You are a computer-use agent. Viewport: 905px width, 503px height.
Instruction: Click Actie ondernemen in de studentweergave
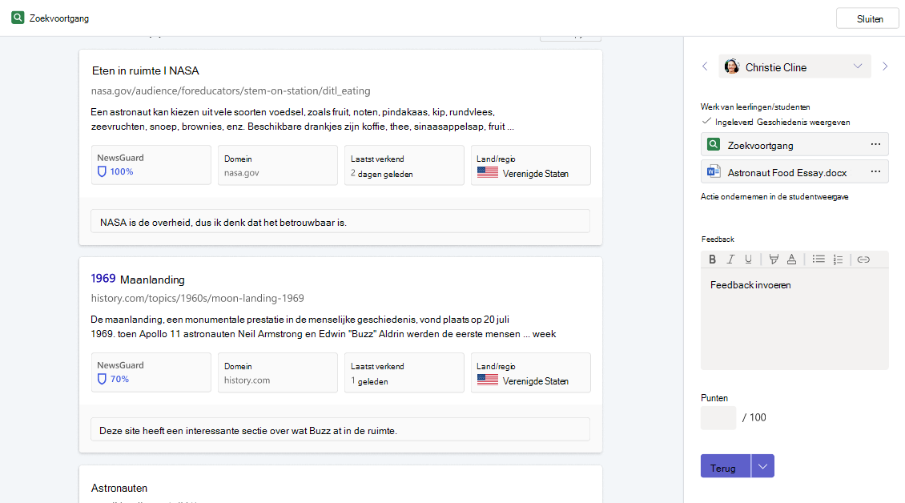click(774, 196)
